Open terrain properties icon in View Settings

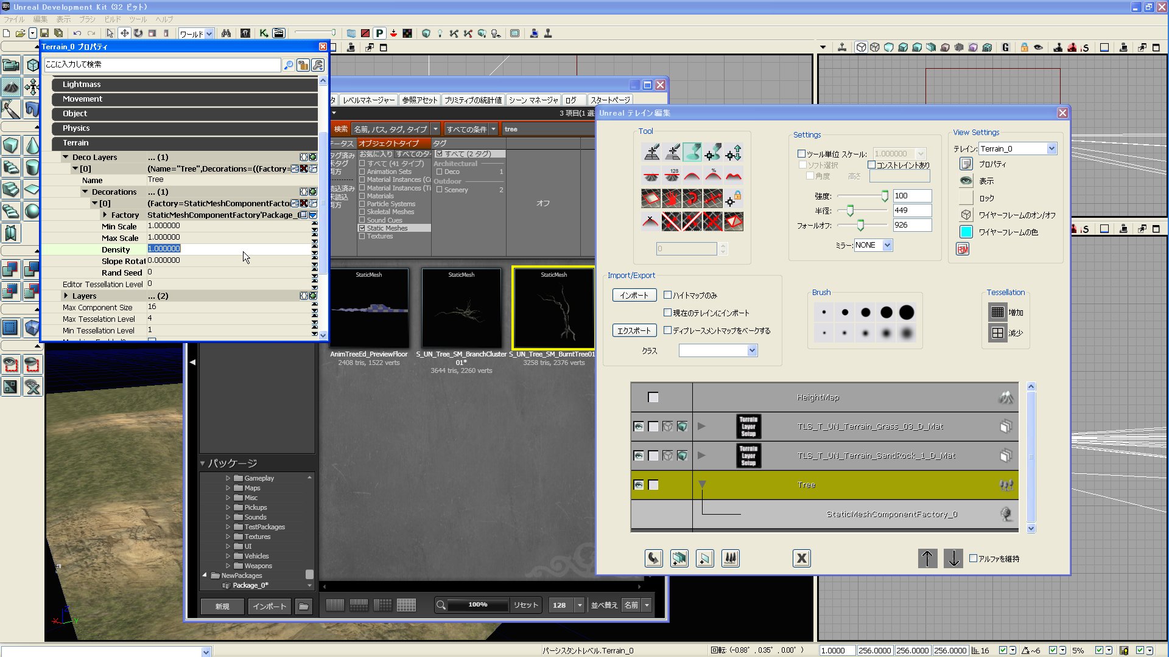pyautogui.click(x=966, y=164)
